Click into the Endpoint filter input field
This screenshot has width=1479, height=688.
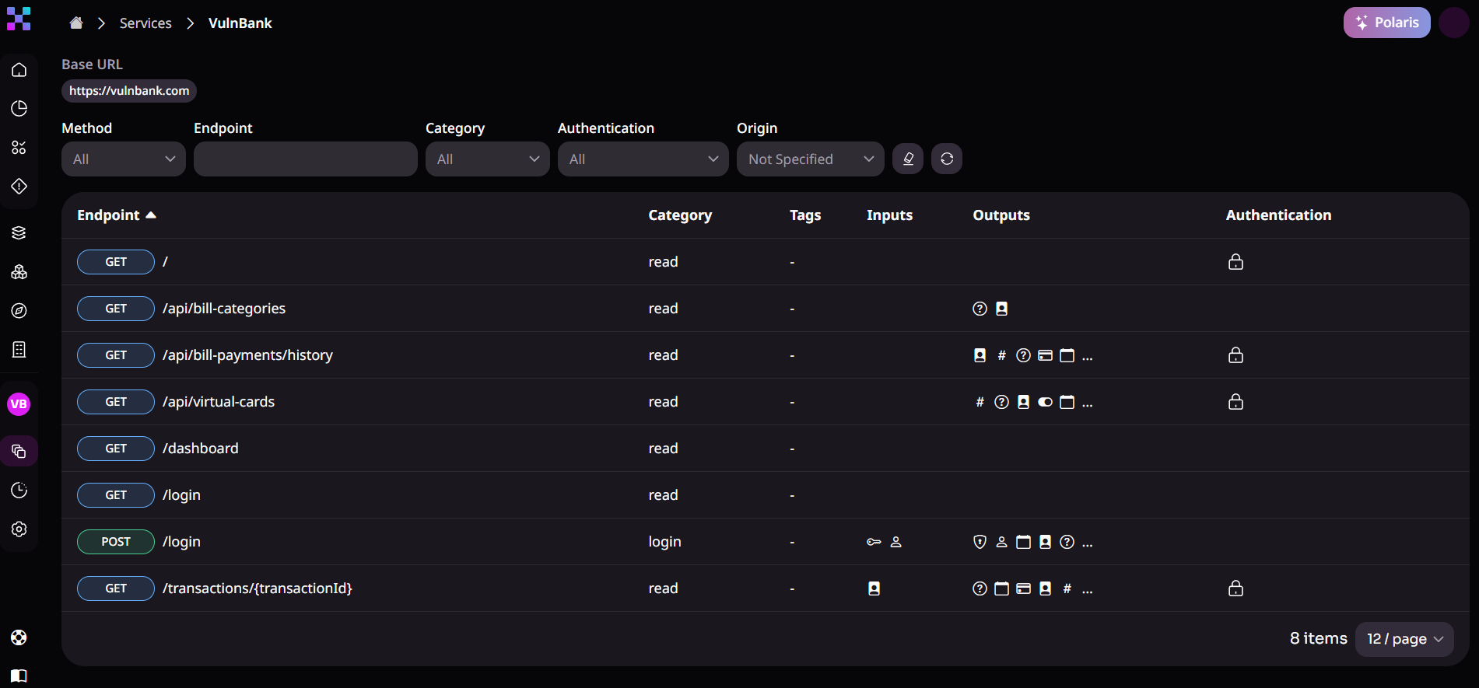click(306, 159)
